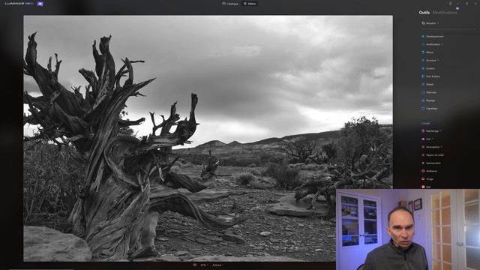
Task: Select the Recadrer crop tool
Action: (x=430, y=23)
